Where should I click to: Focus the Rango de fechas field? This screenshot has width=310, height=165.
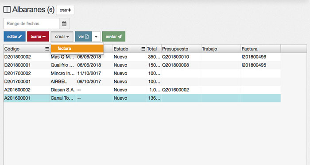pyautogui.click(x=31, y=24)
